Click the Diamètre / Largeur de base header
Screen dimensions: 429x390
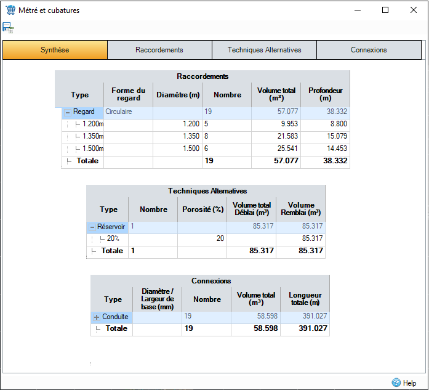point(158,299)
